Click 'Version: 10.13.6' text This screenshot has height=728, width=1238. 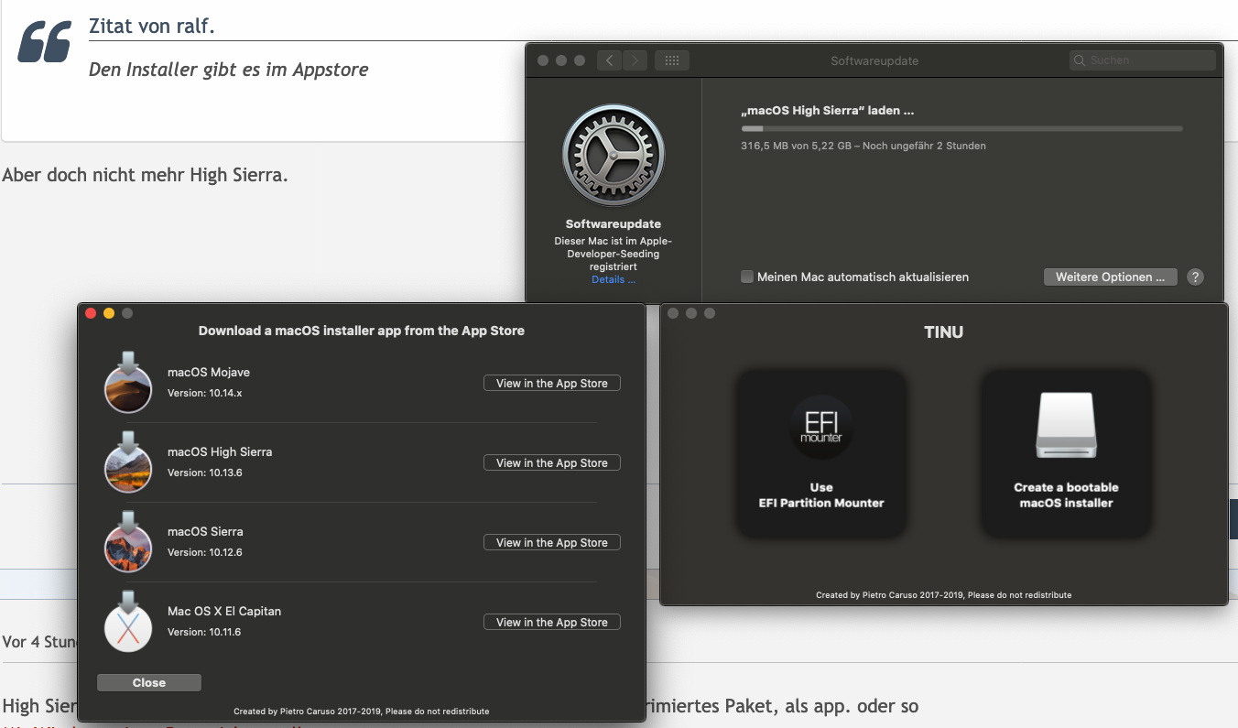pyautogui.click(x=204, y=473)
